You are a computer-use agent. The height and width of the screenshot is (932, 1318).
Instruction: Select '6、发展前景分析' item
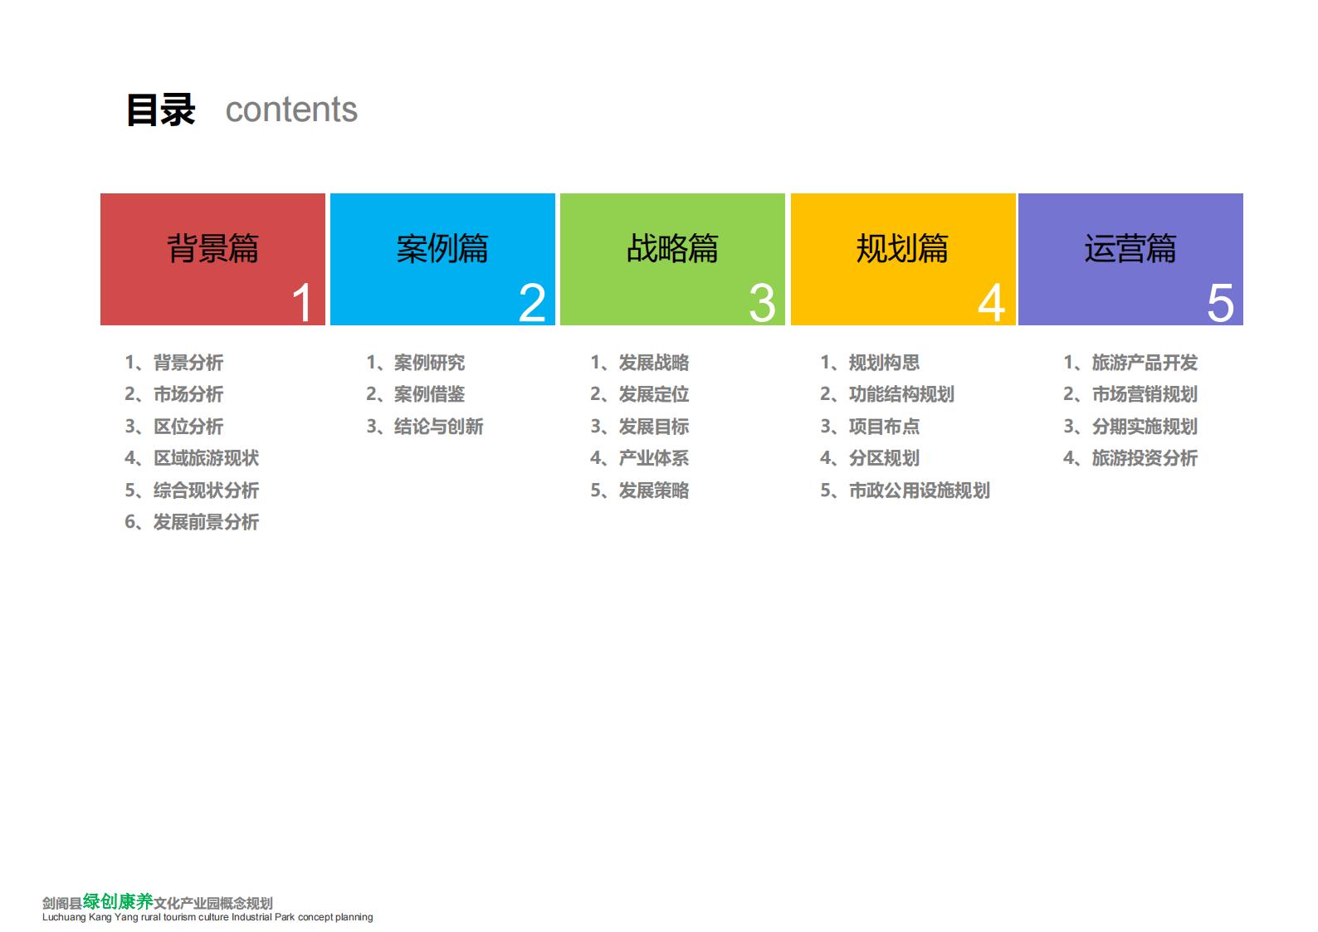coord(192,522)
